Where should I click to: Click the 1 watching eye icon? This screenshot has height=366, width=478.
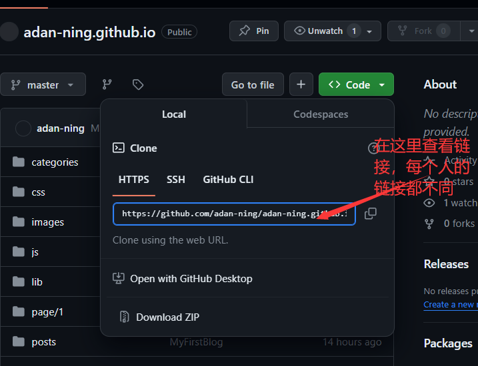point(429,202)
